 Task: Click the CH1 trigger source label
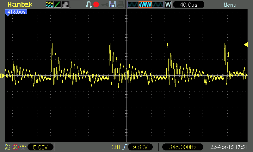tap(116, 147)
